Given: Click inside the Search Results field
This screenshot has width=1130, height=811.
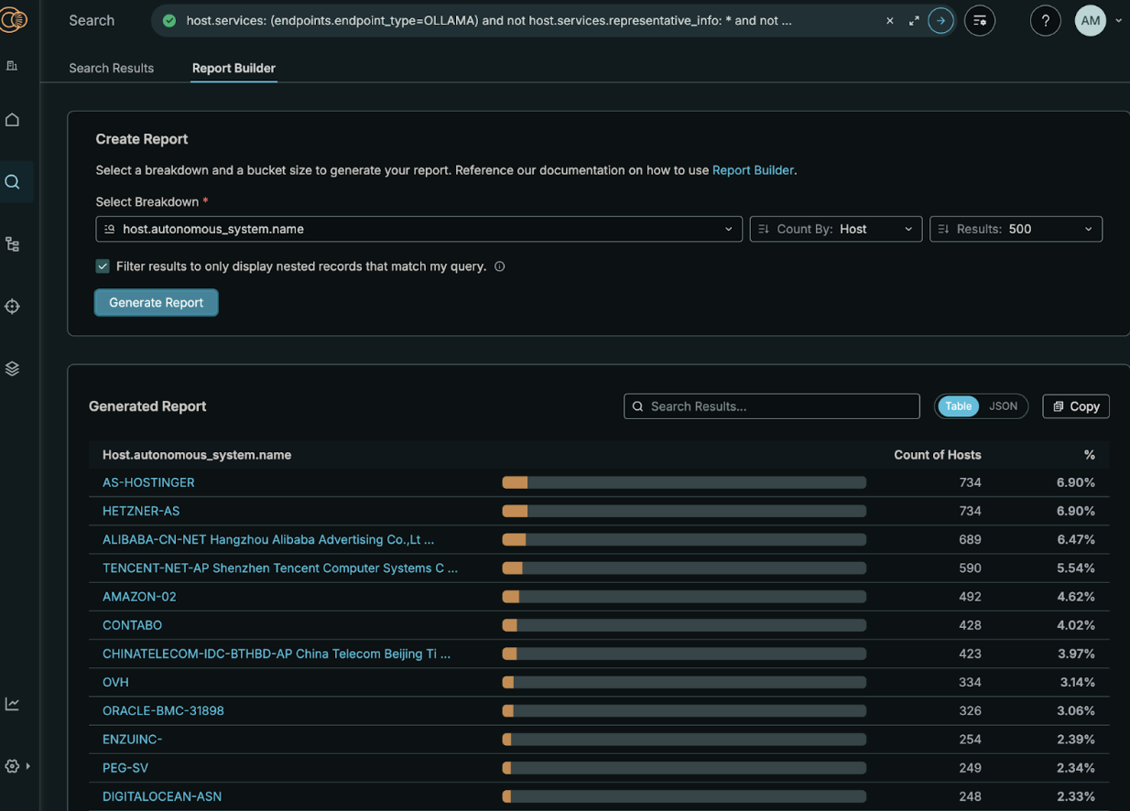Looking at the screenshot, I should (x=772, y=405).
